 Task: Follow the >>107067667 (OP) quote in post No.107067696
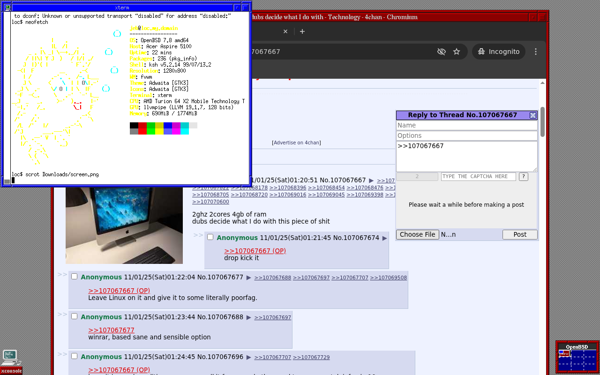point(119,370)
